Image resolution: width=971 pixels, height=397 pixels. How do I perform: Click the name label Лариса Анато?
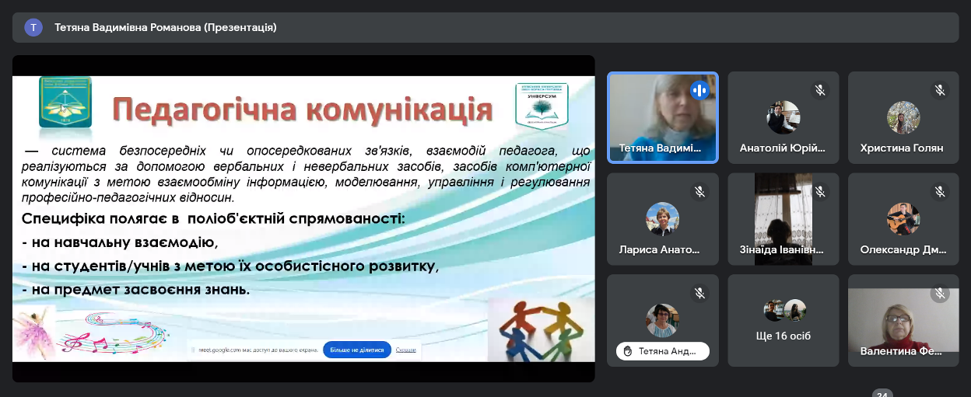[660, 250]
